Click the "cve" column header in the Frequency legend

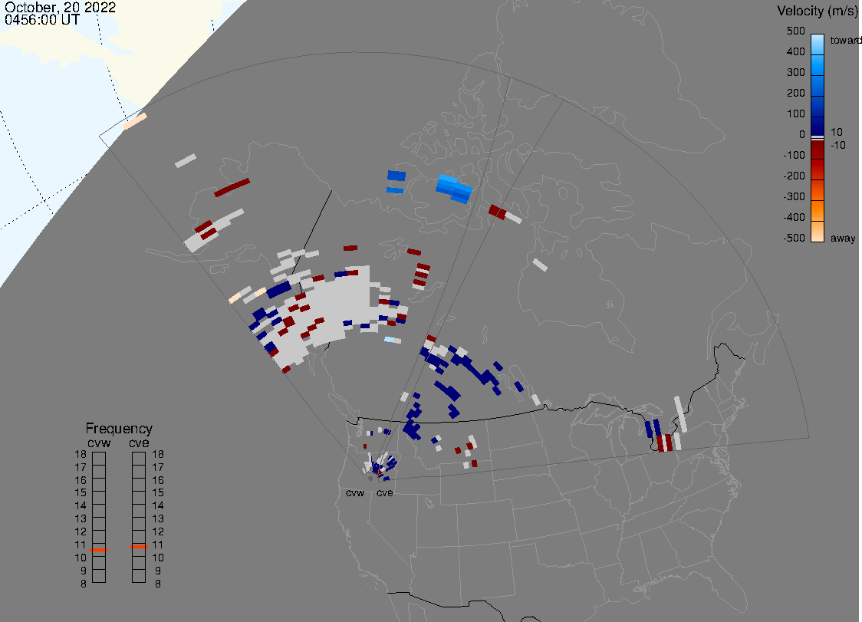pos(139,443)
